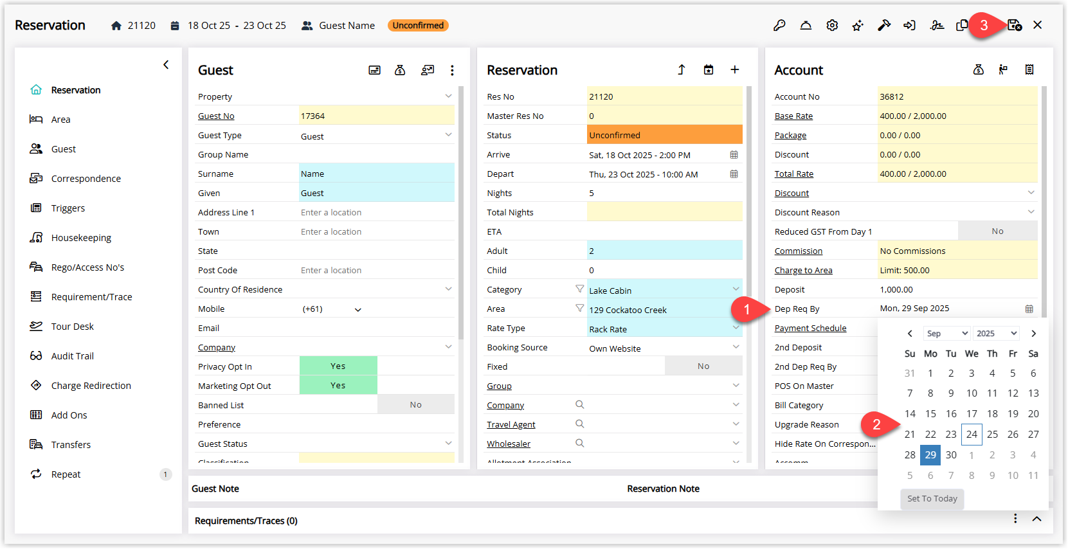Click the Guest No link

[216, 116]
